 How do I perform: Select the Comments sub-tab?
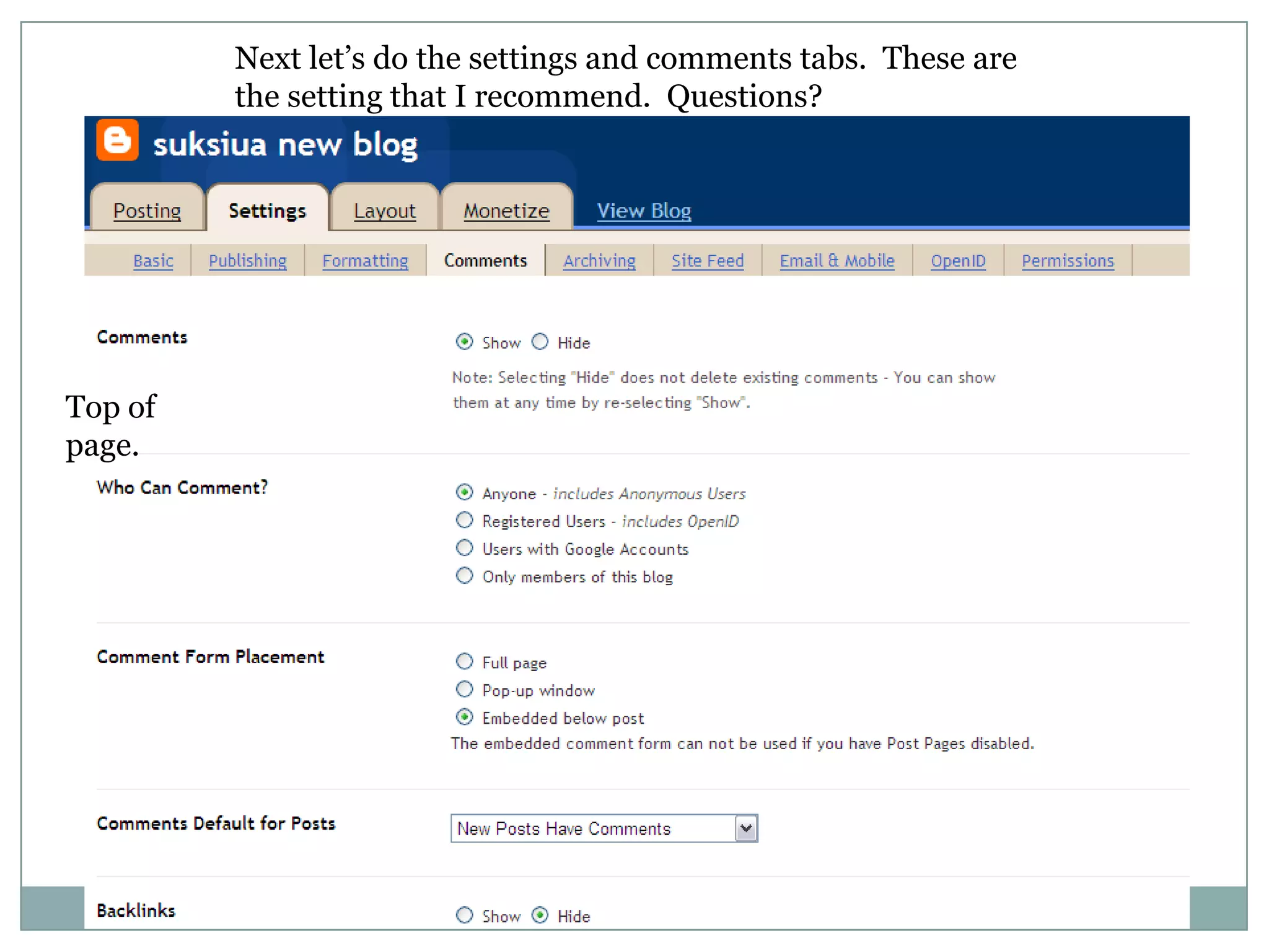(x=485, y=261)
